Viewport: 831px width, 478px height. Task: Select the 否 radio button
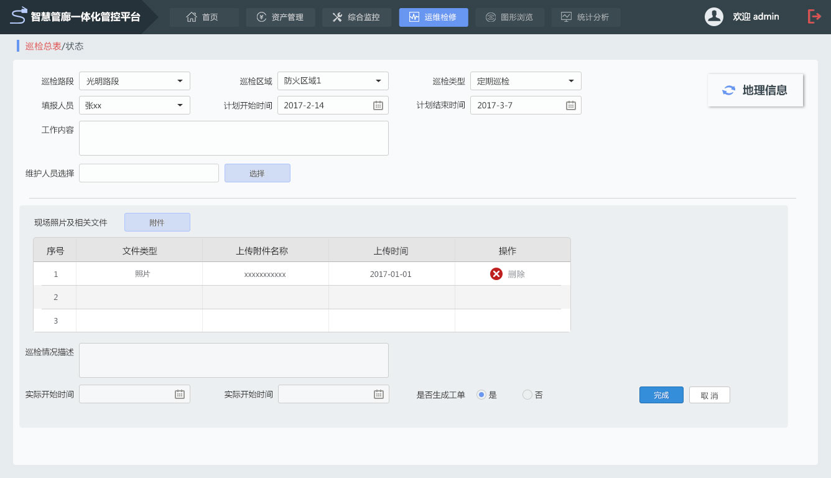pyautogui.click(x=527, y=395)
